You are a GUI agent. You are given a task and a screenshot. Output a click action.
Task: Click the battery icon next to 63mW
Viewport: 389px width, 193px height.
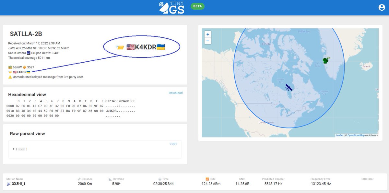(x=9, y=67)
